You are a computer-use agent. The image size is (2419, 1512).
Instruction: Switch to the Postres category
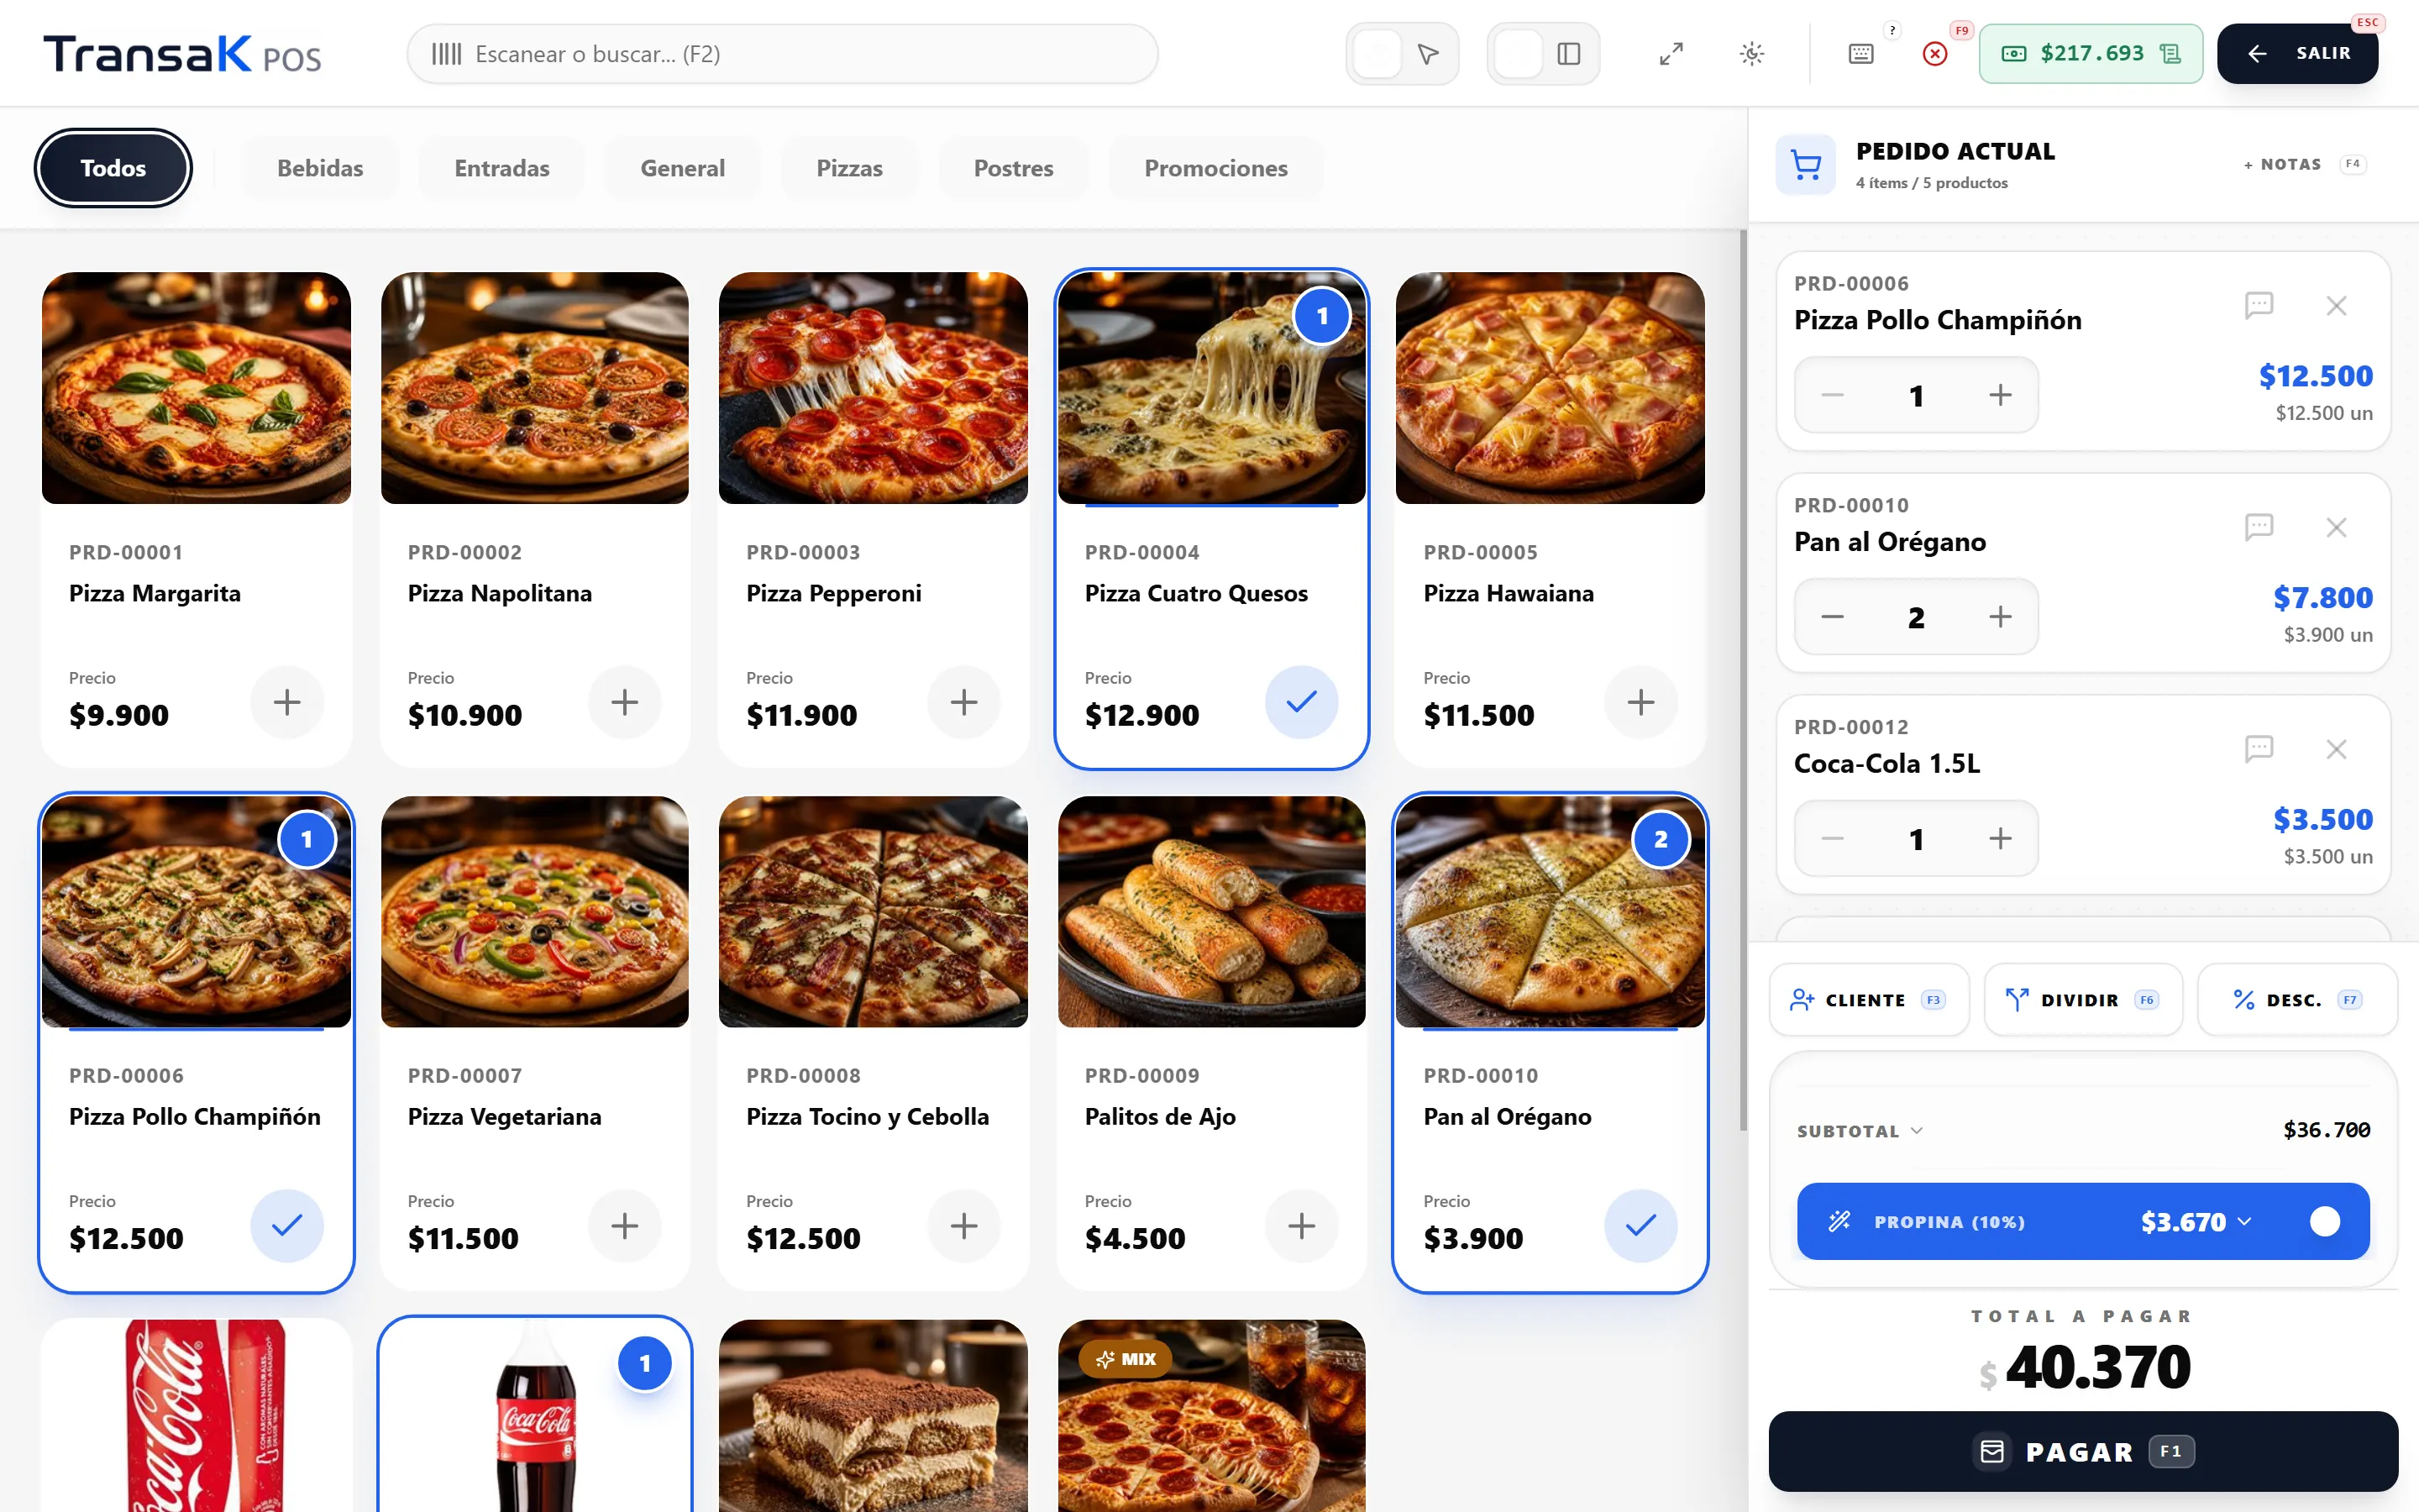point(1014,168)
